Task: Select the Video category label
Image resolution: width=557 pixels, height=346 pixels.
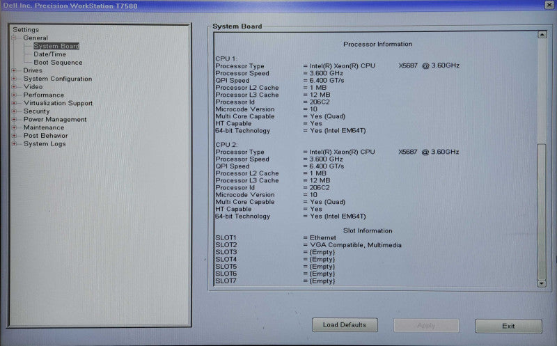Action: 33,87
